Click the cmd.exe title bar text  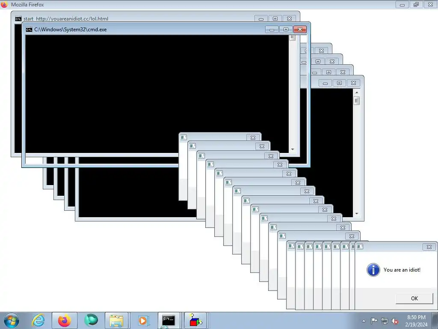pyautogui.click(x=71, y=30)
